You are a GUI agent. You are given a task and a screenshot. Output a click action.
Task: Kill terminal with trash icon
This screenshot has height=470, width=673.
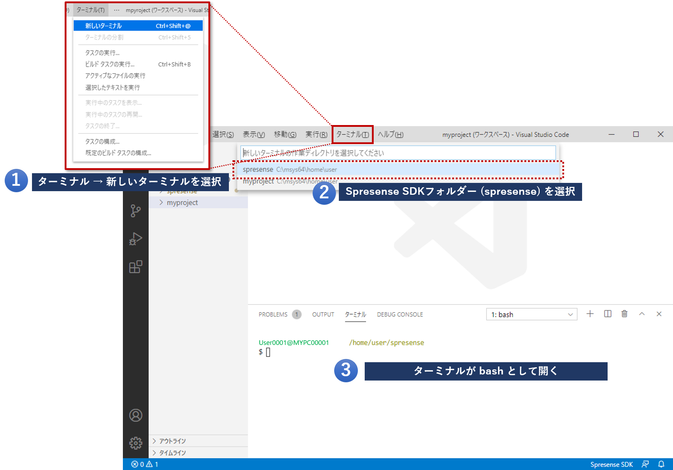[x=624, y=314]
